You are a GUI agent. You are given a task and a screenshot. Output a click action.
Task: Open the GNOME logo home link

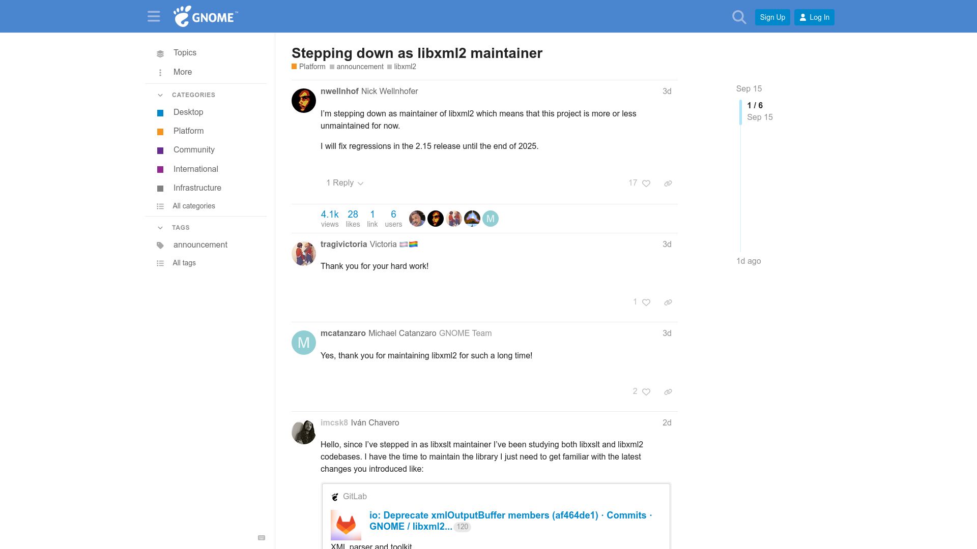tap(206, 16)
